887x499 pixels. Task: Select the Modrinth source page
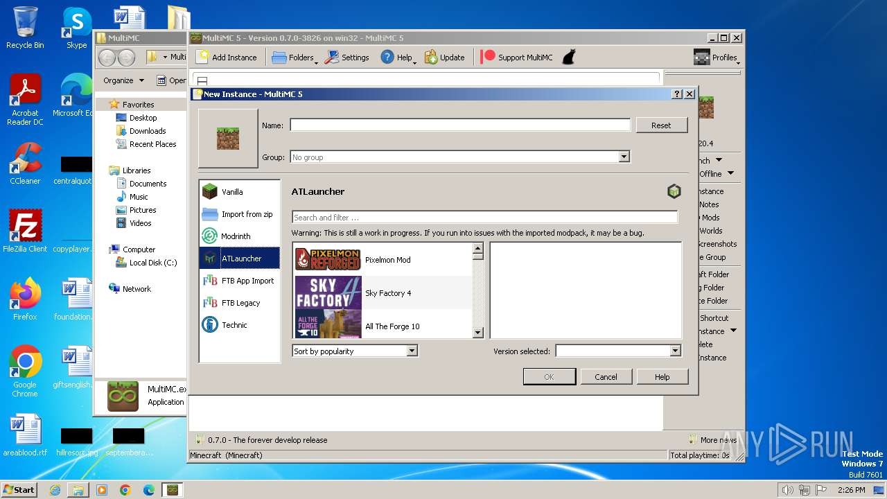[240, 236]
